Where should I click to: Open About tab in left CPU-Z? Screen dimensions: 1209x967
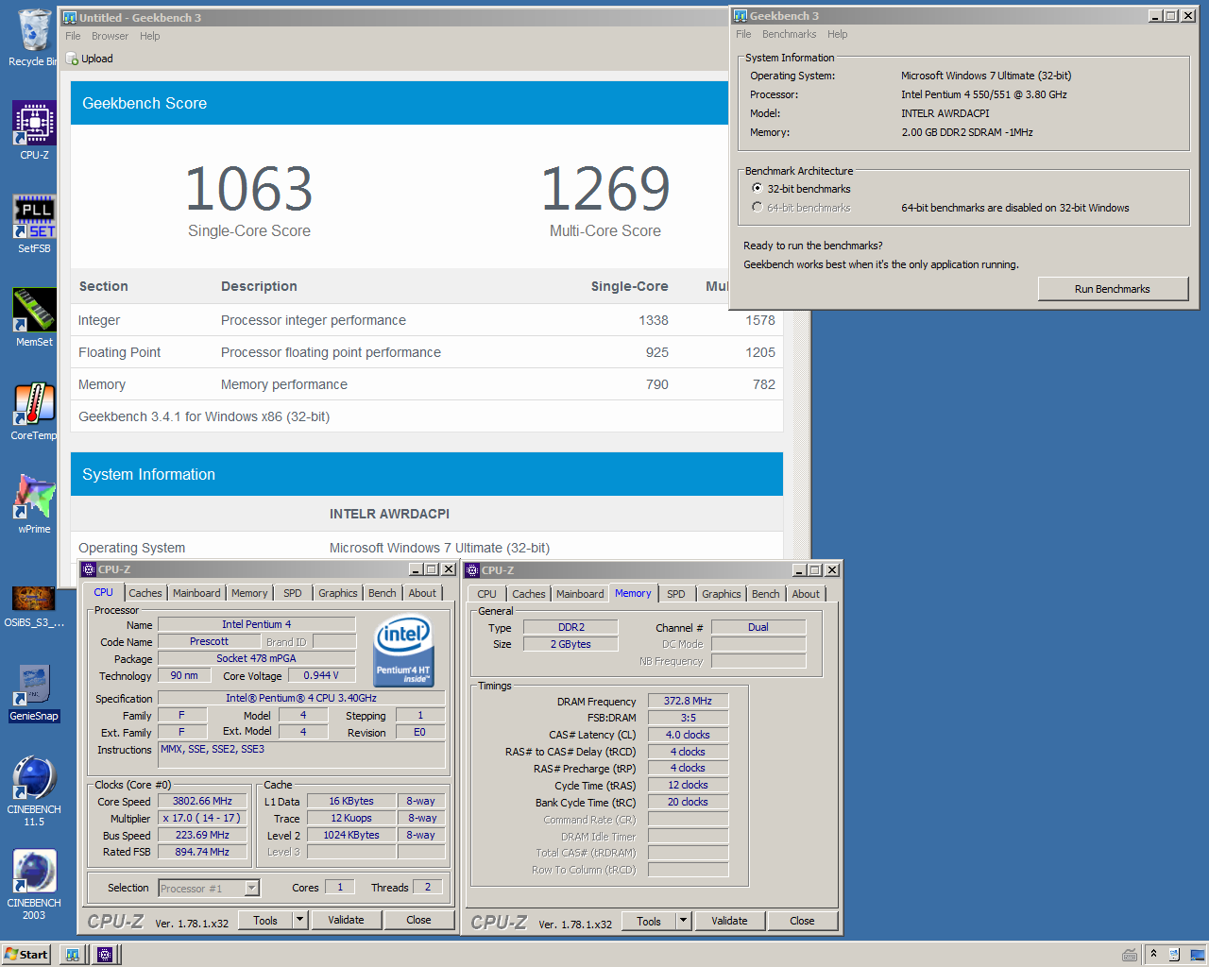point(422,593)
